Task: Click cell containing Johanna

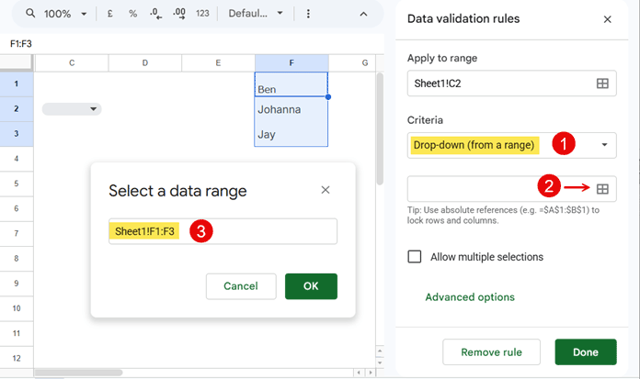Action: click(291, 109)
